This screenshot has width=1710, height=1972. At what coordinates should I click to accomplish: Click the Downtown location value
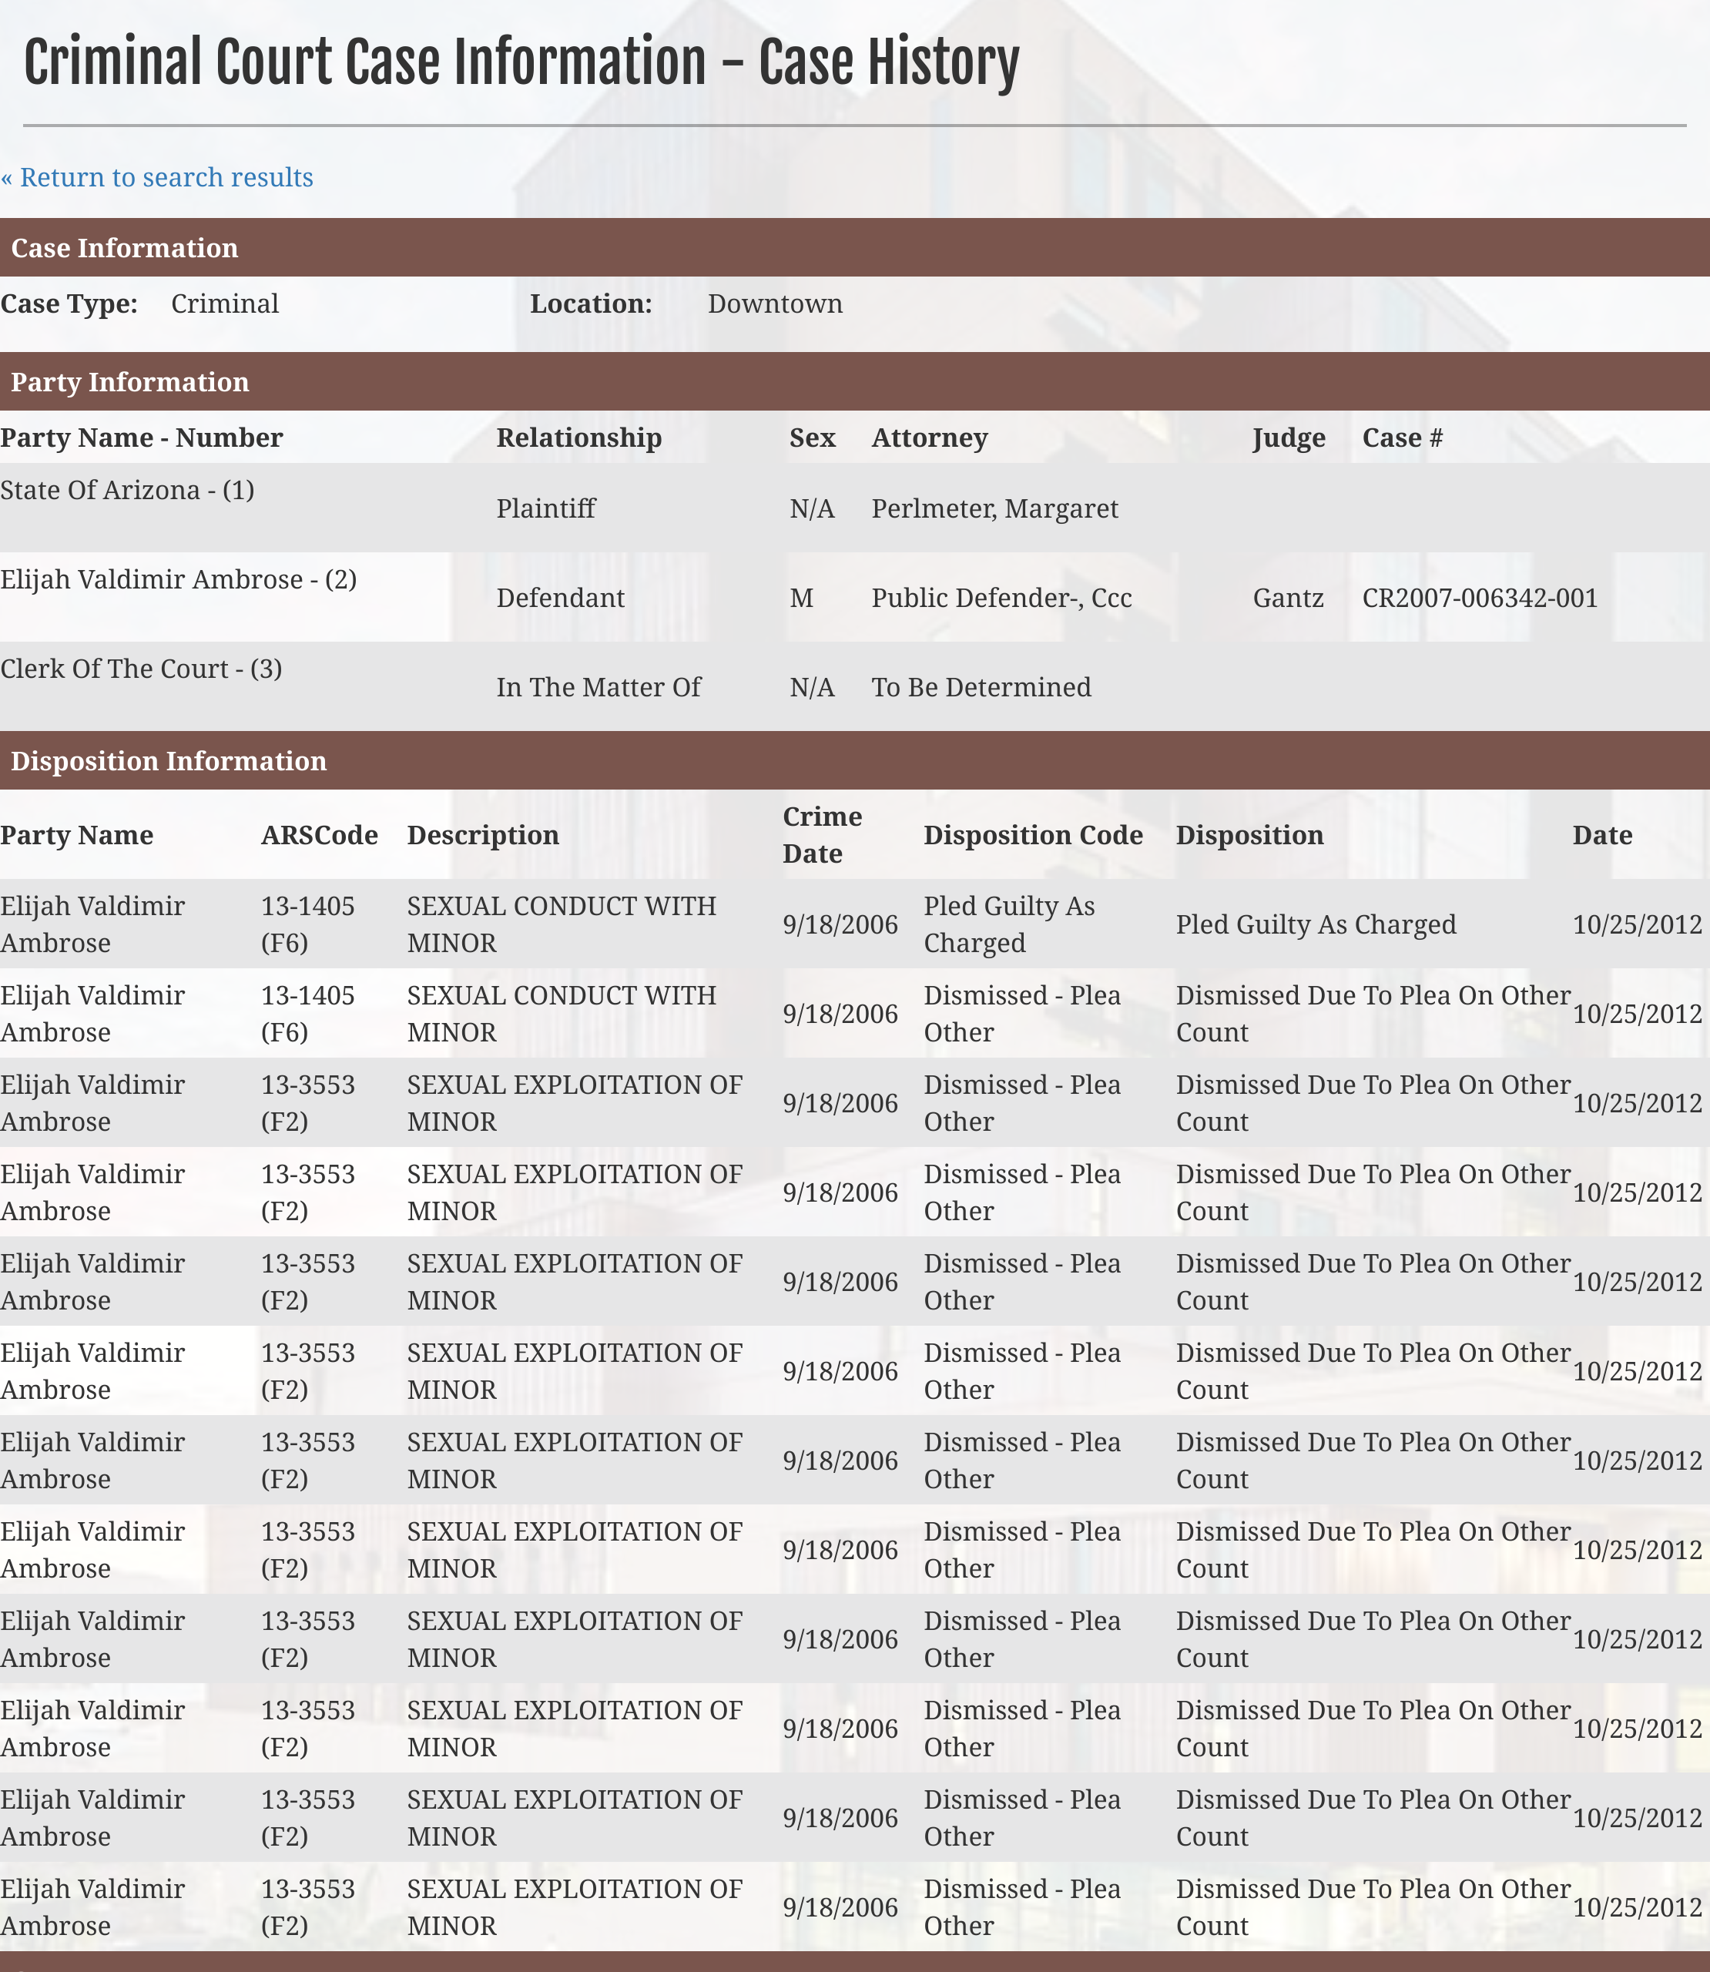pos(775,304)
